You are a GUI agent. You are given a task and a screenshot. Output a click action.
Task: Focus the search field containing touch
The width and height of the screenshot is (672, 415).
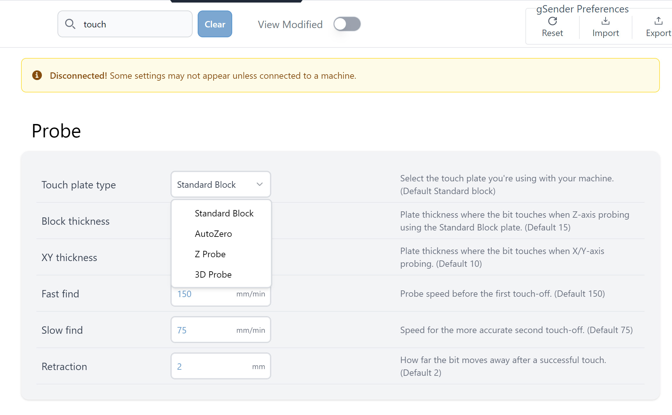(134, 24)
